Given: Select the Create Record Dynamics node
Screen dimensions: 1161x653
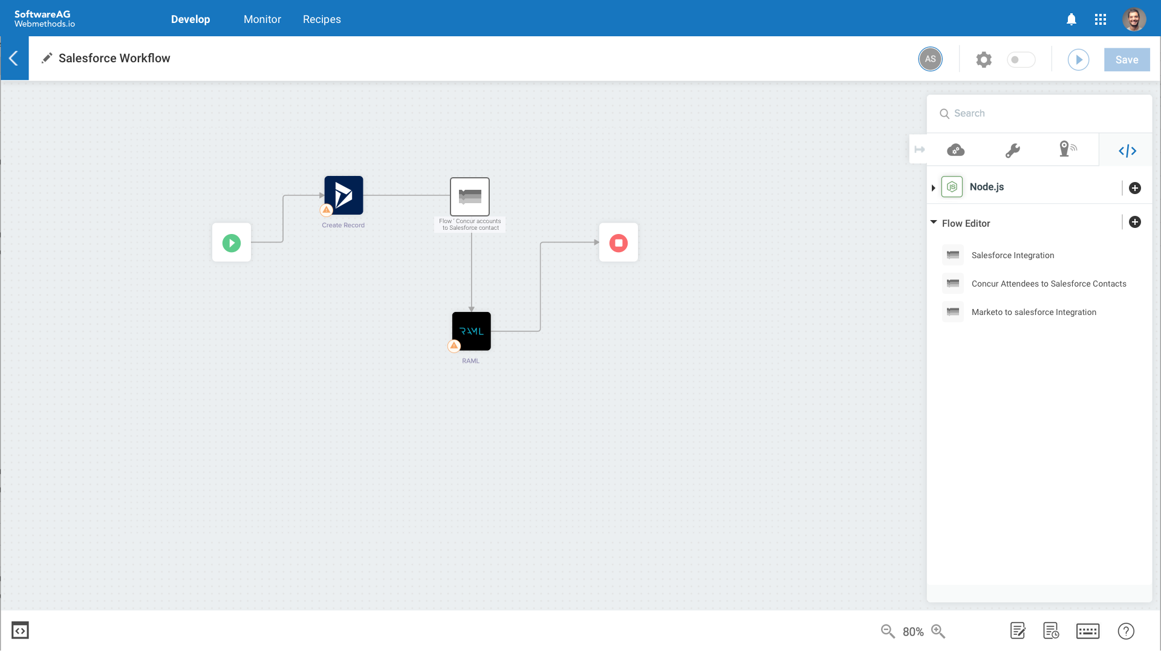Looking at the screenshot, I should (343, 195).
